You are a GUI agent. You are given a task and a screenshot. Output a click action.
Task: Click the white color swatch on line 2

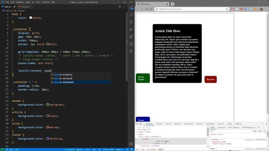pos(31,18)
